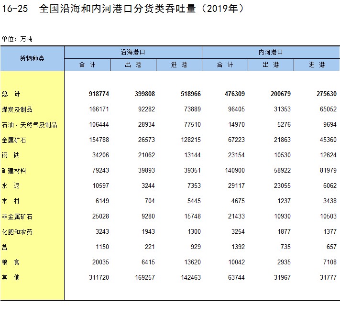
Task: Click the cement value 29117
Action: coord(236,186)
